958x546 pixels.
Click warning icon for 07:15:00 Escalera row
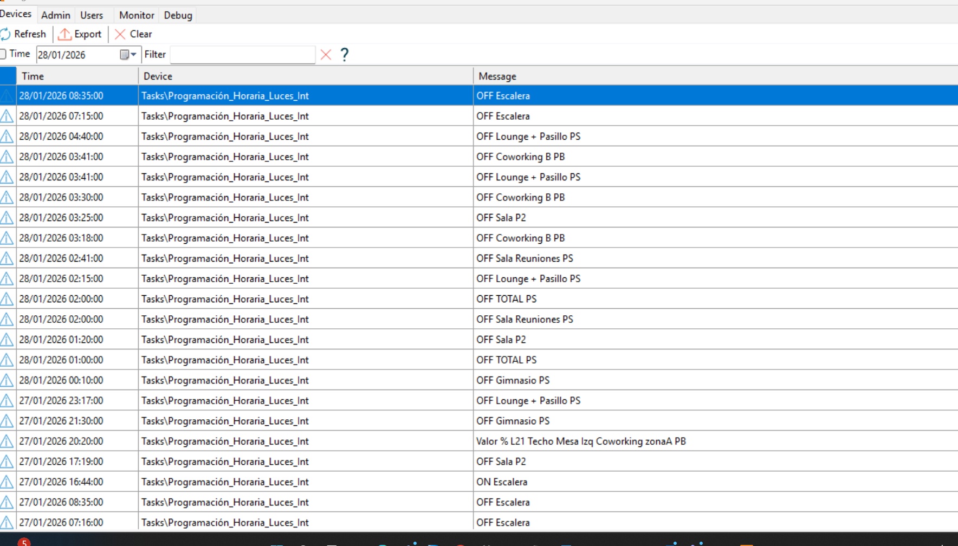tap(7, 116)
